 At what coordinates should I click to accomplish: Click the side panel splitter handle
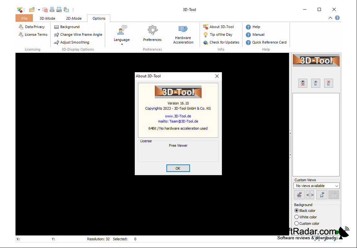[x=290, y=144]
